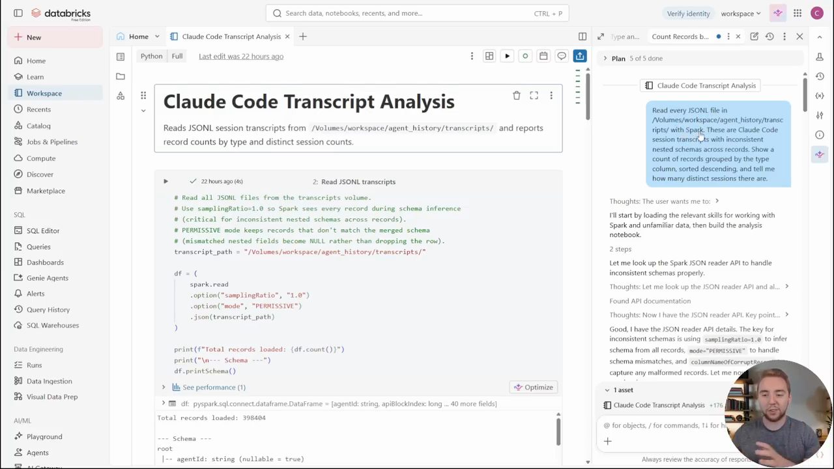Click the Verify identity button
Viewport: 834px width, 469px height.
pos(688,13)
